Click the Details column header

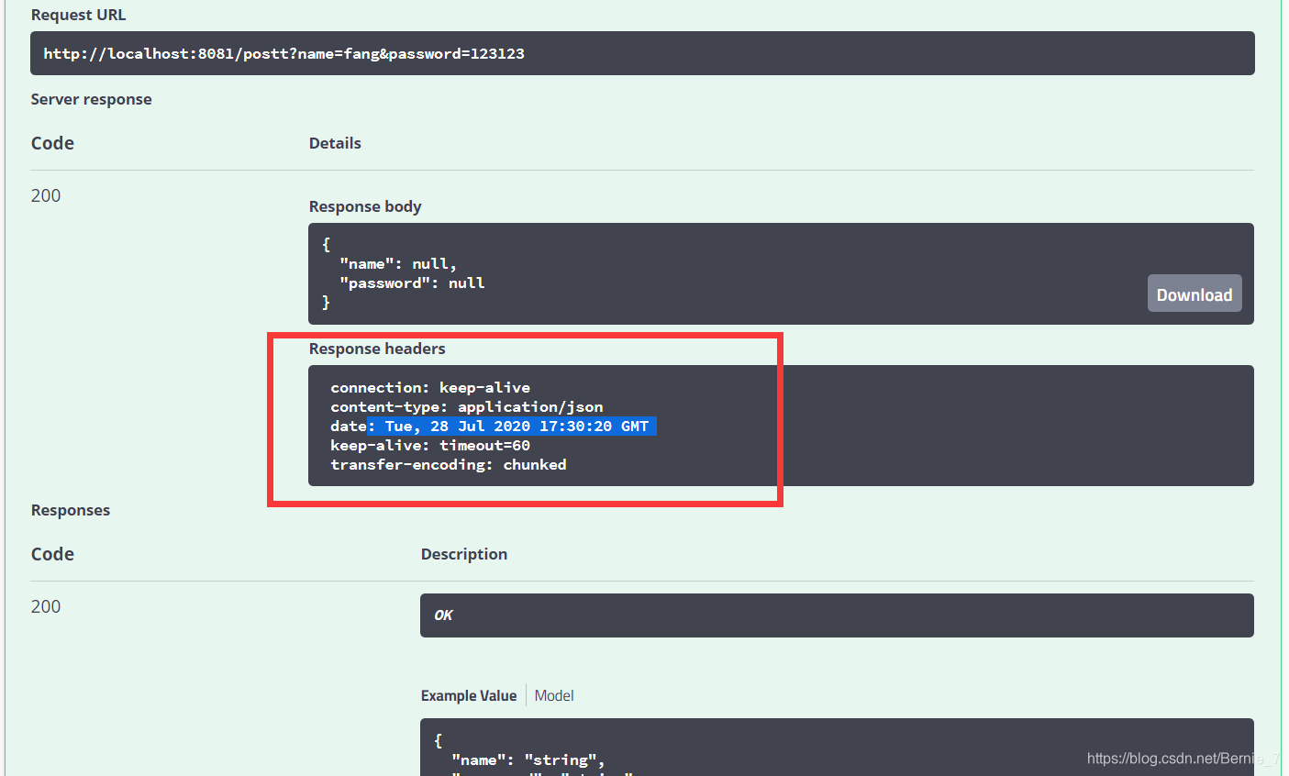335,143
